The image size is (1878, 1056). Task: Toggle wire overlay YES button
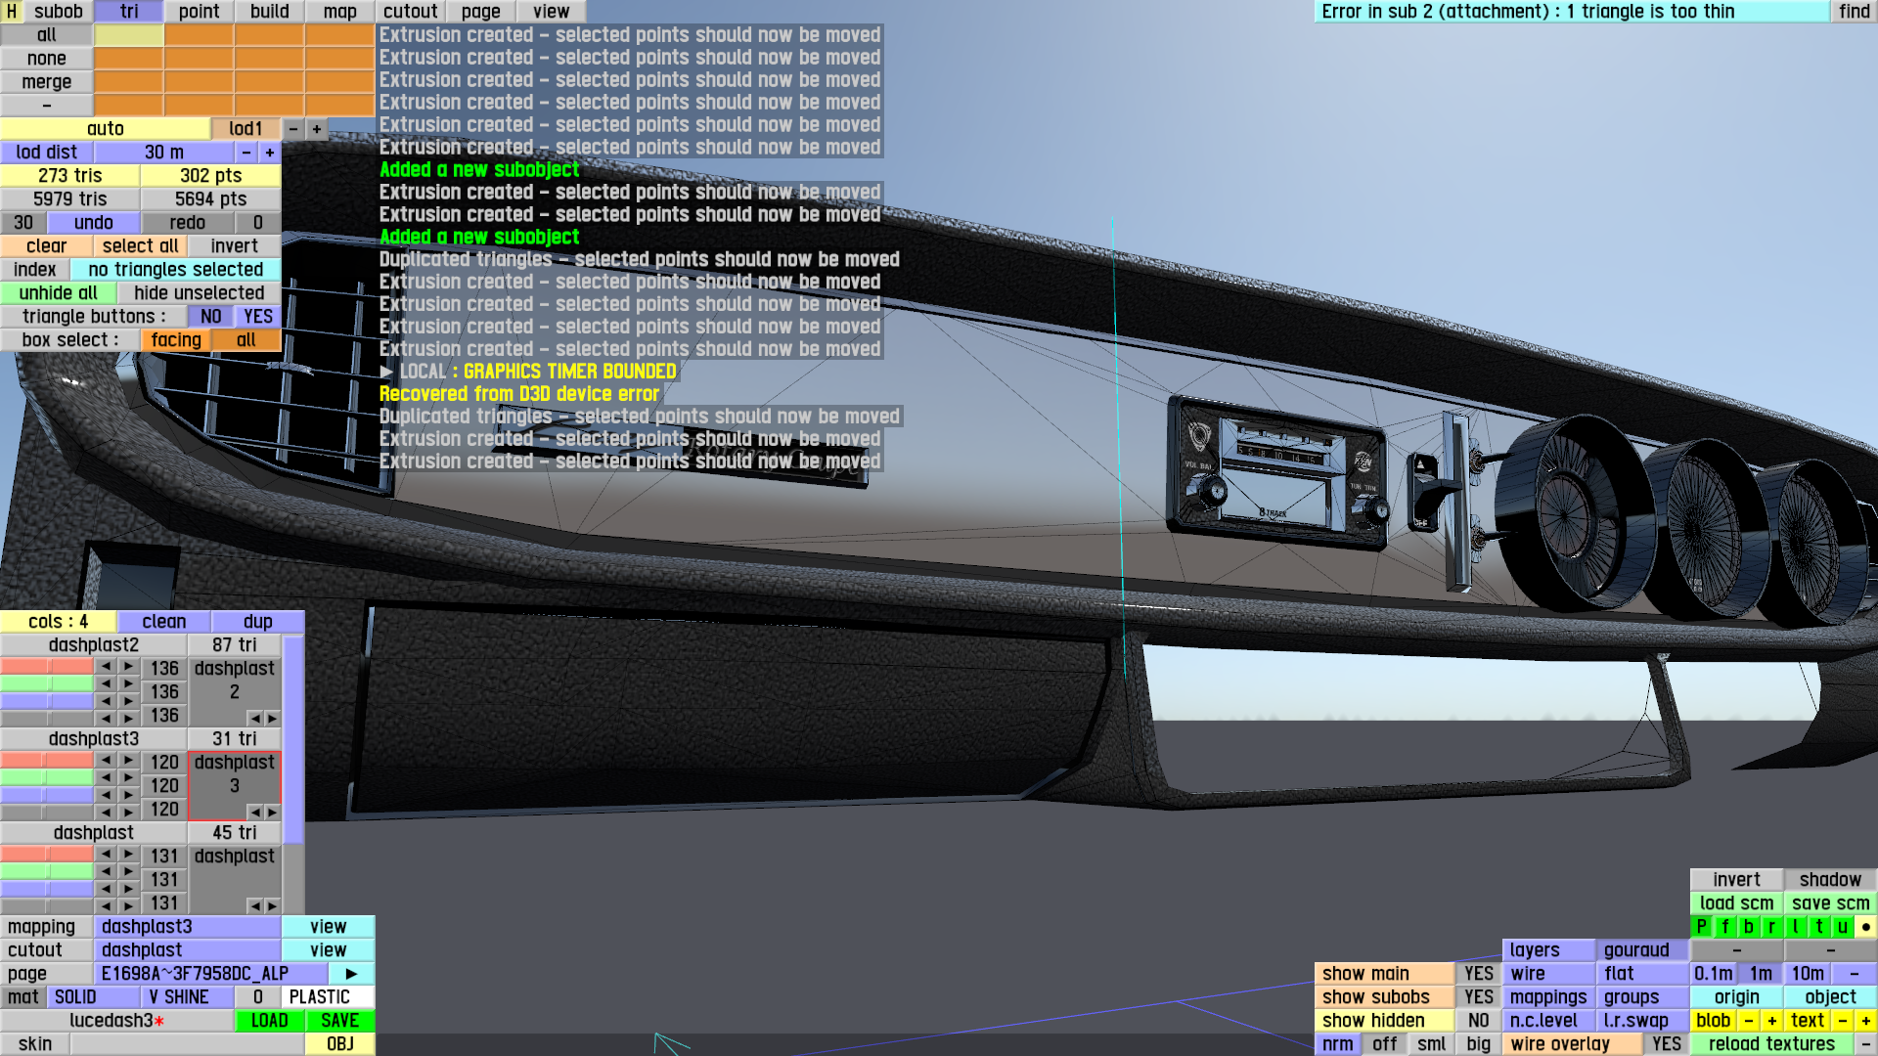1666,1044
